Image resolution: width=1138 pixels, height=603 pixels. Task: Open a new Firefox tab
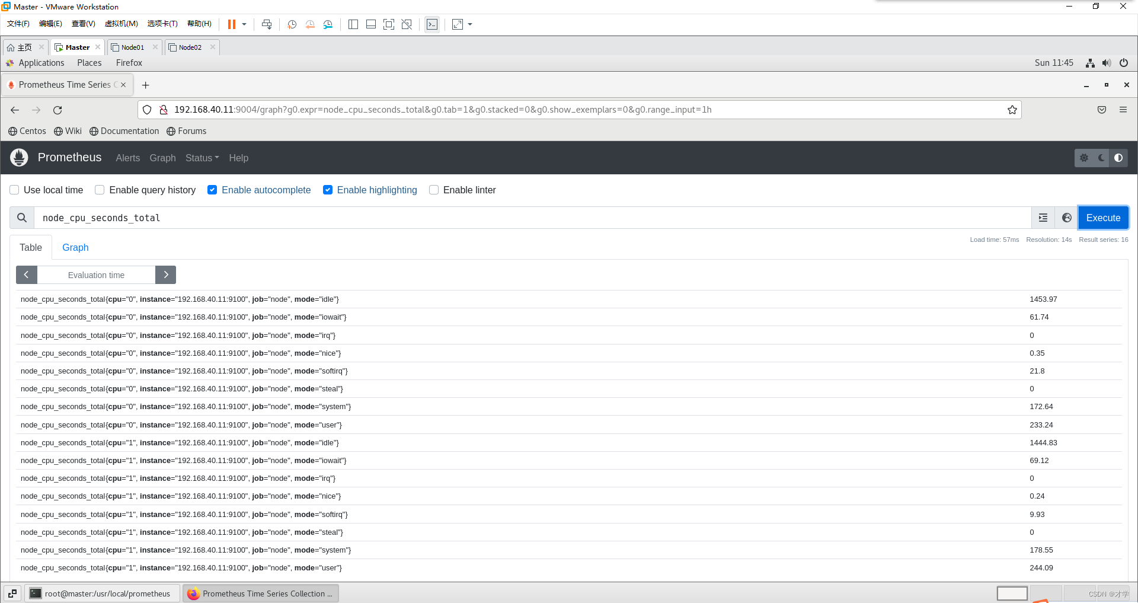[x=146, y=85]
